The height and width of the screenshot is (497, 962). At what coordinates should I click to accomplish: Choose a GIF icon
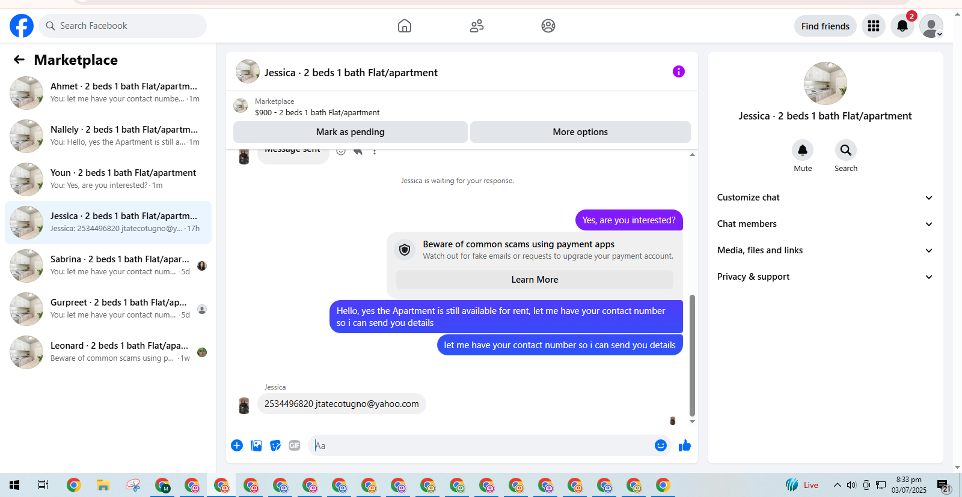tap(295, 445)
